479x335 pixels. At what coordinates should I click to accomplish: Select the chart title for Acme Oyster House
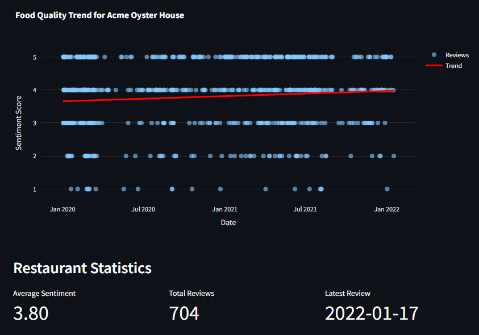click(99, 15)
